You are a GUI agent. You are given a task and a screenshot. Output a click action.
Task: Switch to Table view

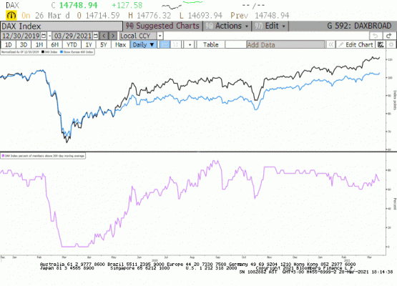tap(210, 45)
